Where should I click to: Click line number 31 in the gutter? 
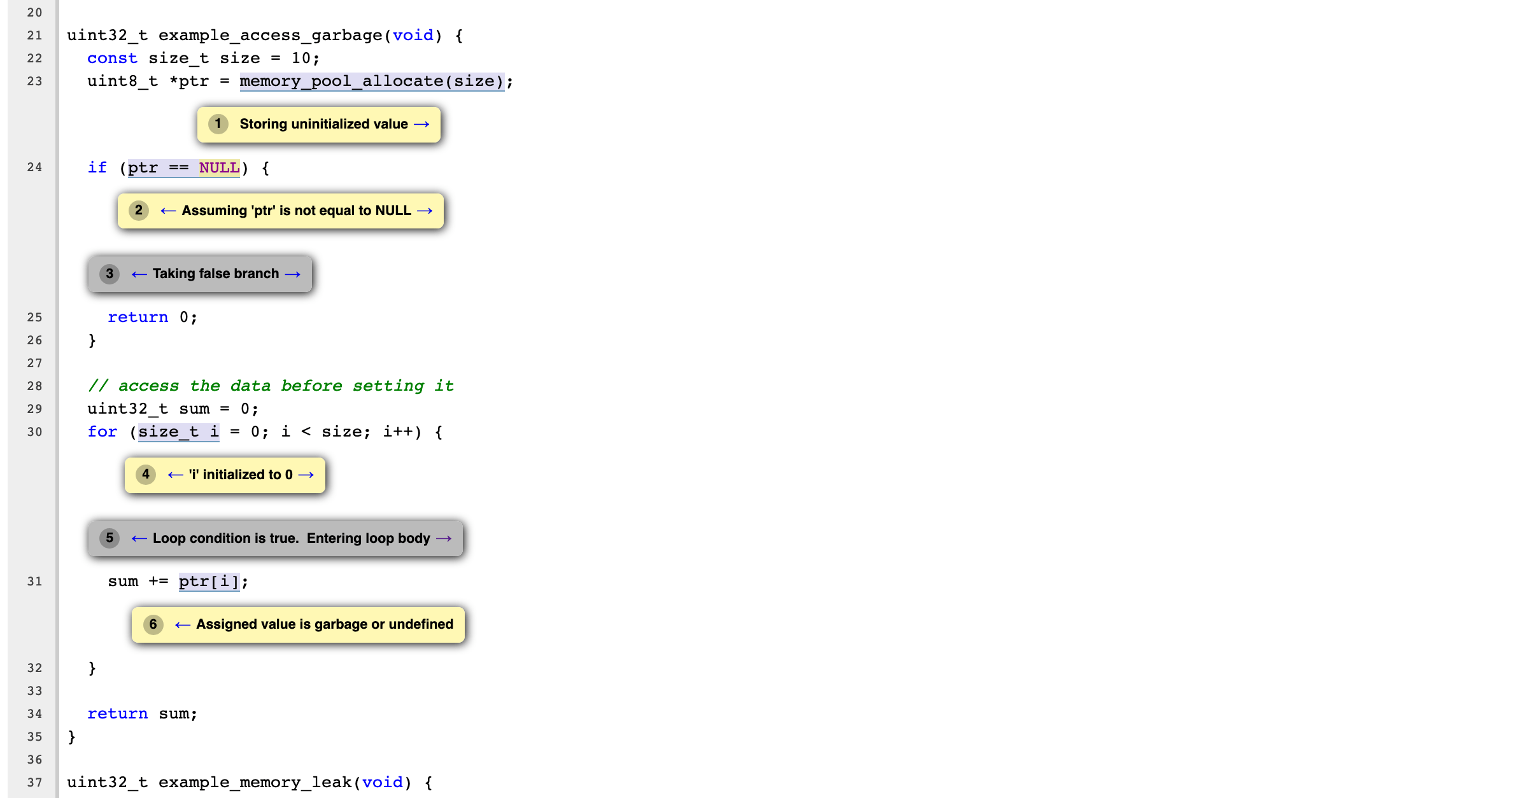[x=35, y=581]
